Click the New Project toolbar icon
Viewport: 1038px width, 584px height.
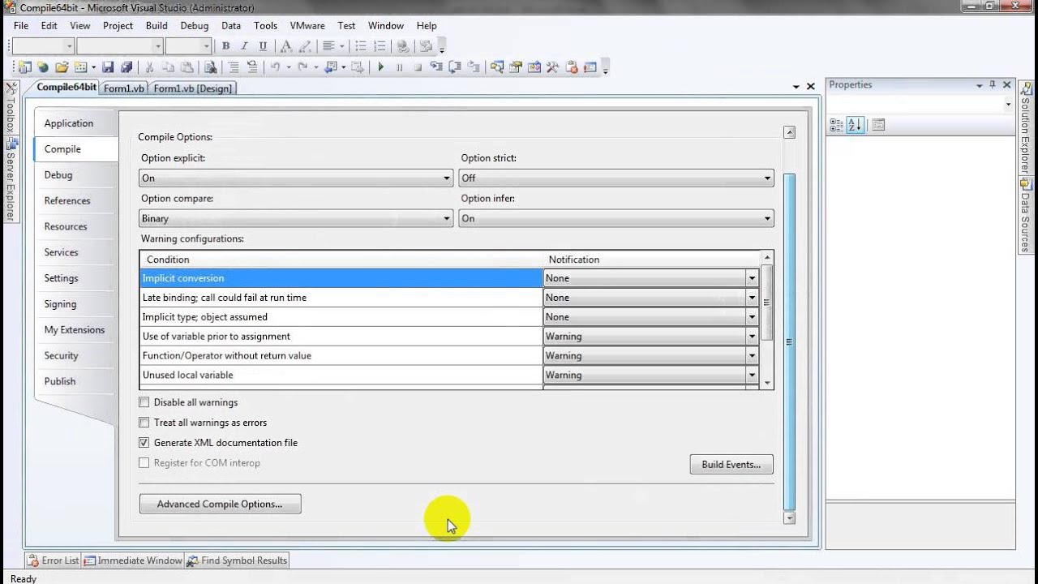click(x=24, y=67)
